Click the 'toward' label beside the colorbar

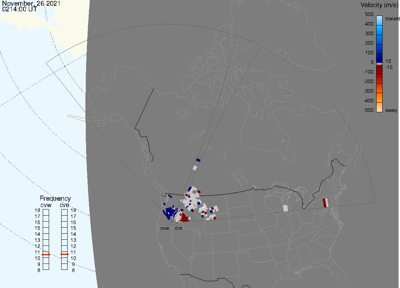click(x=392, y=18)
